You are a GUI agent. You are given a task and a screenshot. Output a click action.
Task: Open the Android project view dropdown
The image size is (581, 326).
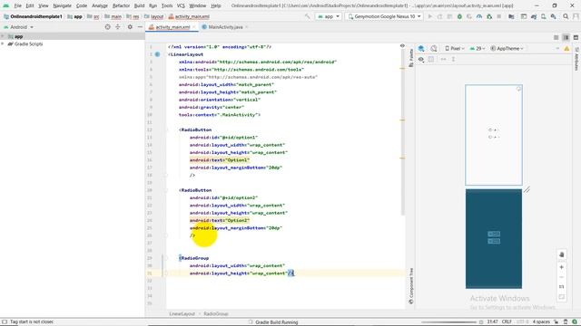(x=18, y=27)
